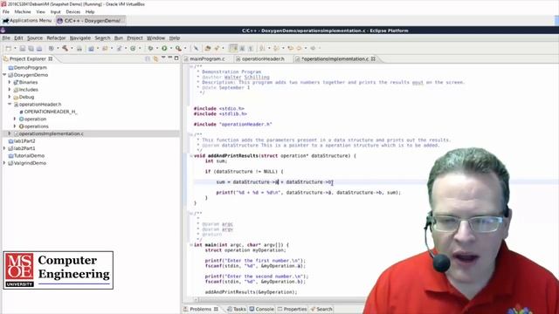The image size is (559, 314).
Task: Open the bottom Search view tab
Action: coord(321,309)
